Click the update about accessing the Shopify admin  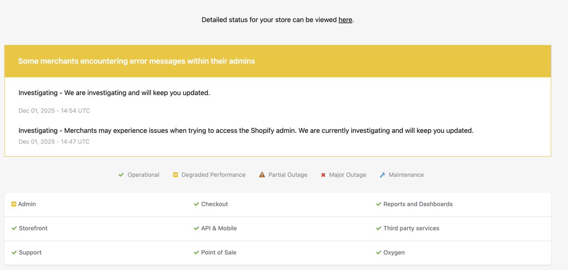[x=246, y=130]
